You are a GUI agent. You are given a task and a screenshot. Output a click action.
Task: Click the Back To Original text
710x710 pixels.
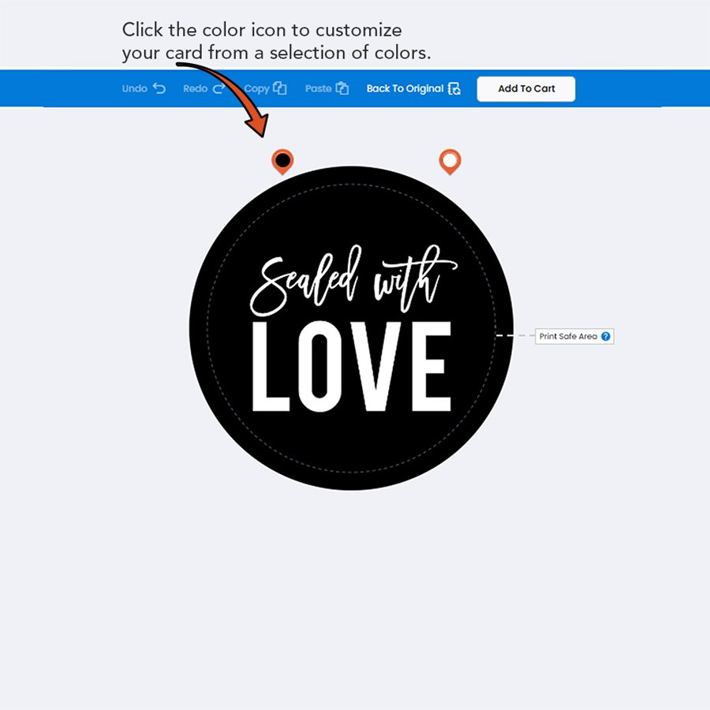pos(405,88)
